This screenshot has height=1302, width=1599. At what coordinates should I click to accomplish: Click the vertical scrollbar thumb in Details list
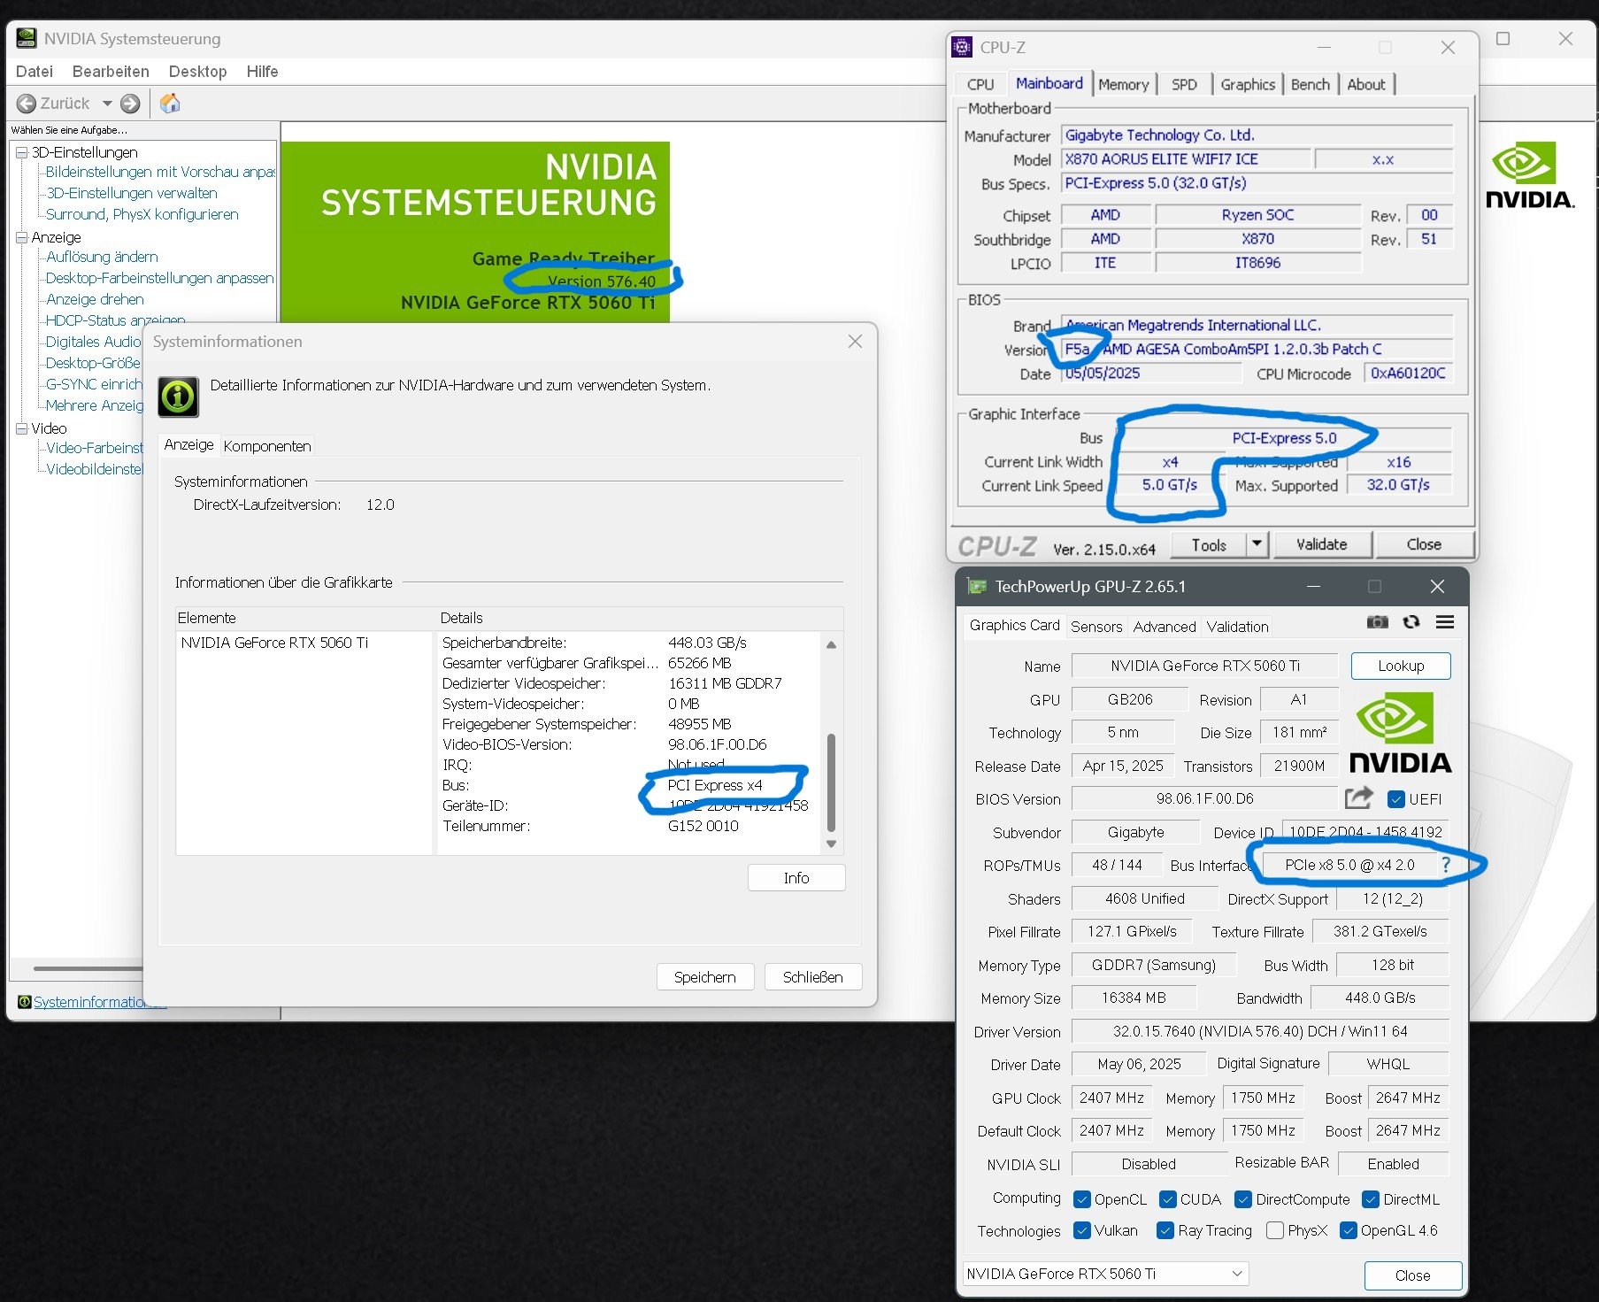(831, 782)
